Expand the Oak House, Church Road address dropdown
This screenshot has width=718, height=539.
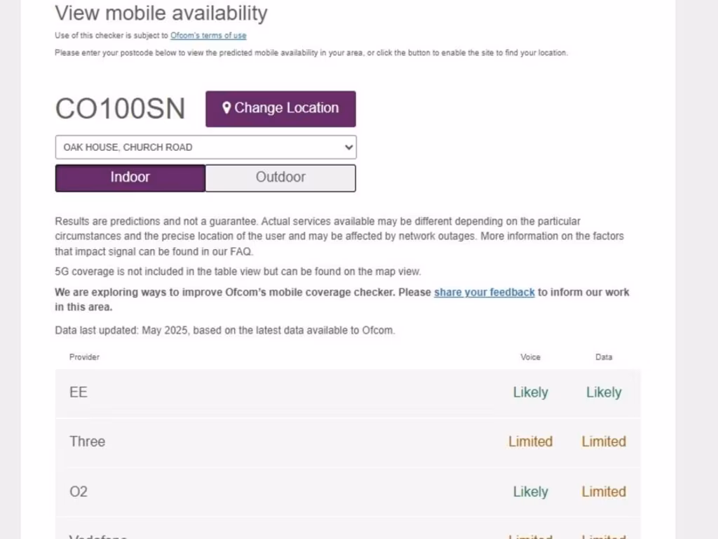tap(205, 147)
